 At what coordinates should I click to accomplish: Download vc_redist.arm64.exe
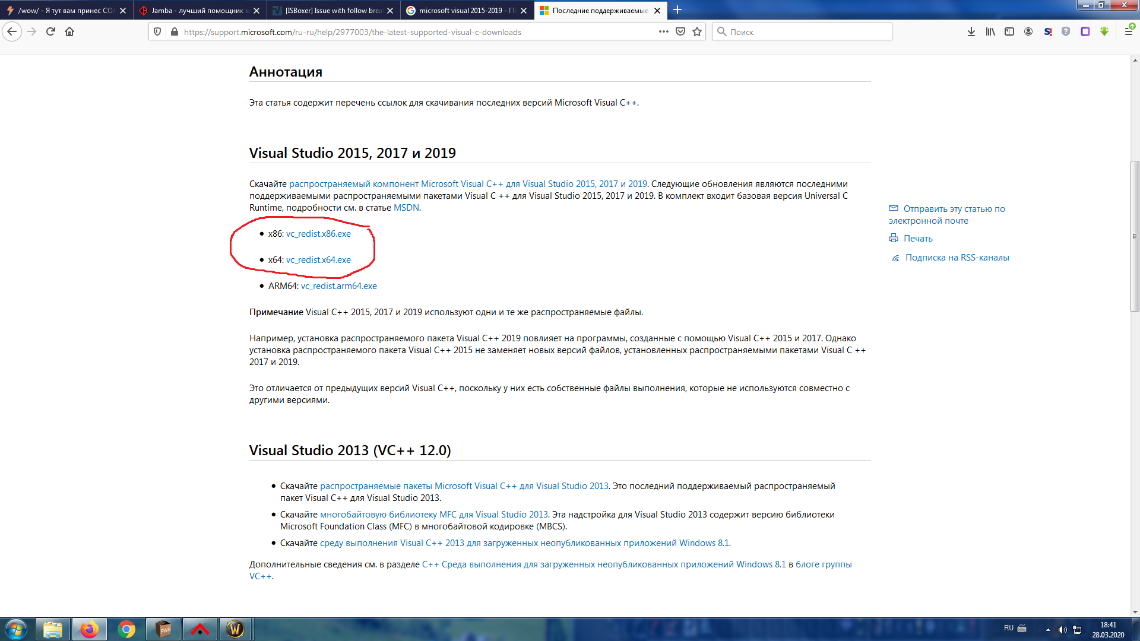(x=339, y=286)
